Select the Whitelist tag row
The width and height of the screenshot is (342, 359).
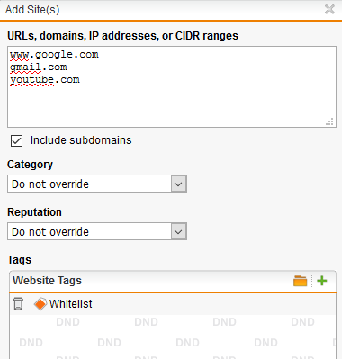[173, 304]
